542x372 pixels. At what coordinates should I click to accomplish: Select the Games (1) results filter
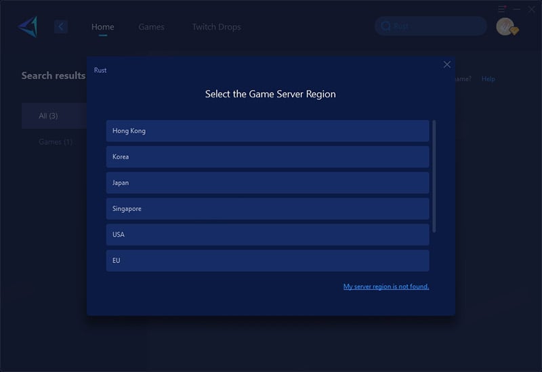pos(56,142)
